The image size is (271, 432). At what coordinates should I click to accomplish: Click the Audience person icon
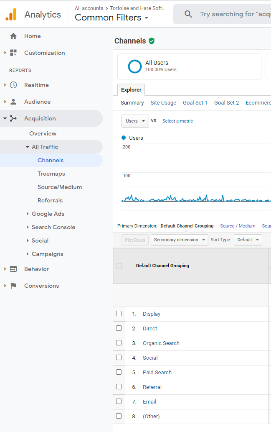(13, 102)
